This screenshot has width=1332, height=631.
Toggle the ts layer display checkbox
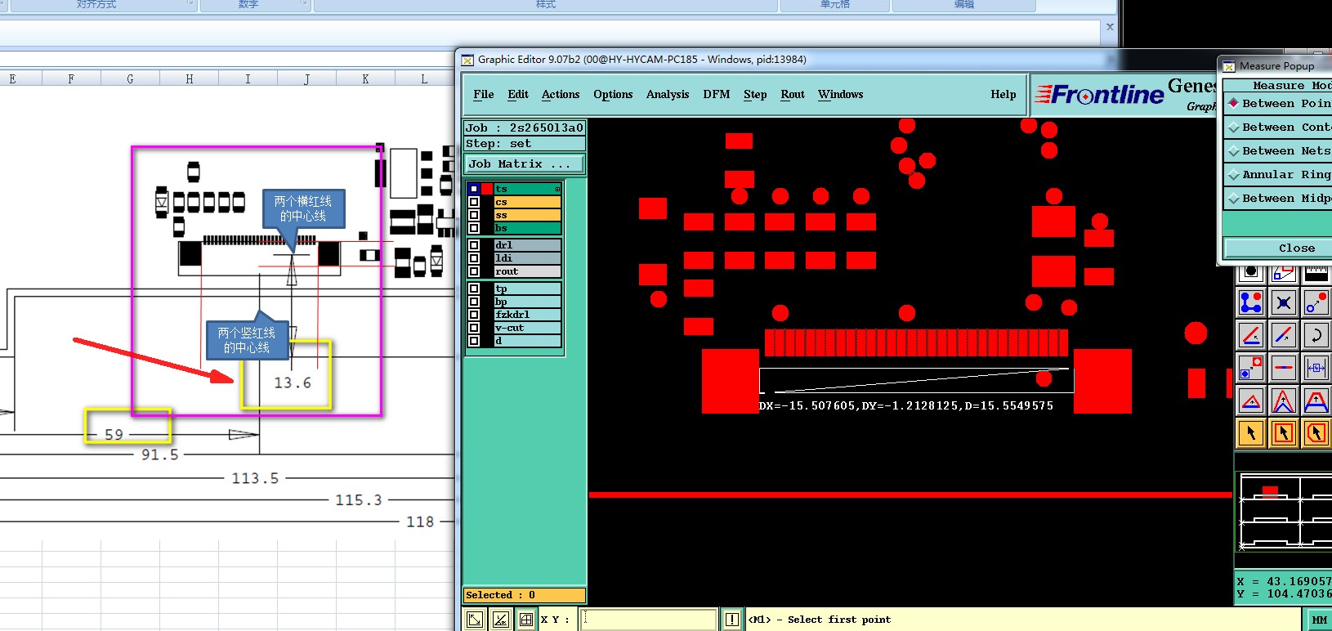click(x=474, y=189)
